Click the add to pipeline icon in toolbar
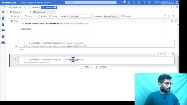Screen dimensions: 187x105 coord(169,16)
